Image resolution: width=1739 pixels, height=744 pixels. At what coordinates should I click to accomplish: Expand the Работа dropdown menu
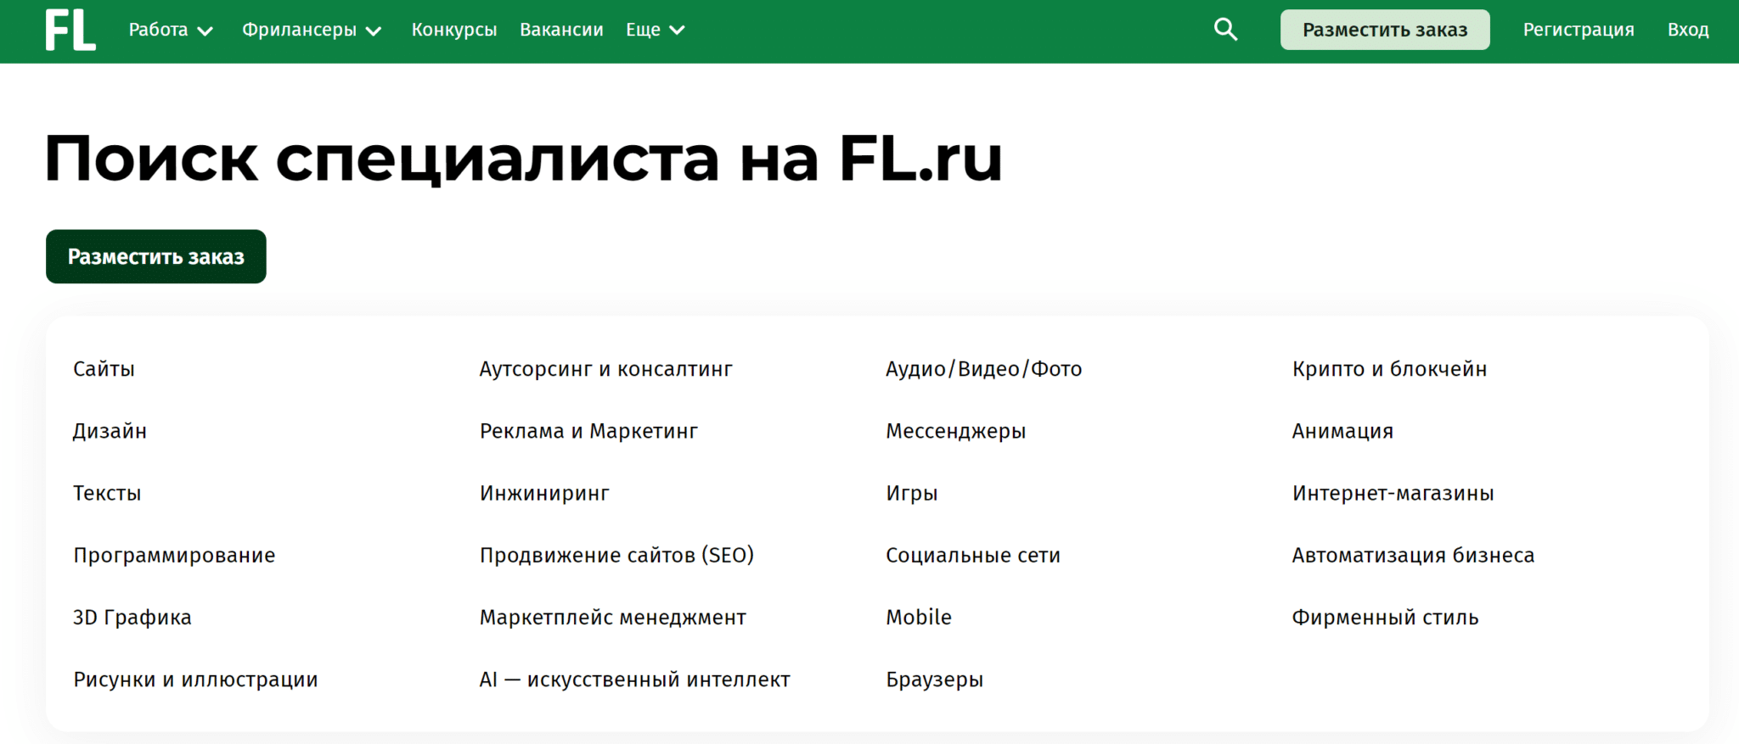171,31
